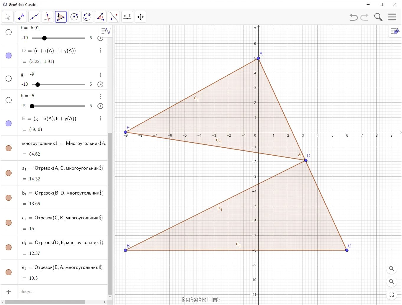The height and width of the screenshot is (305, 402).
Task: Click the algebra panel vertical scrollbar
Action: (110, 213)
